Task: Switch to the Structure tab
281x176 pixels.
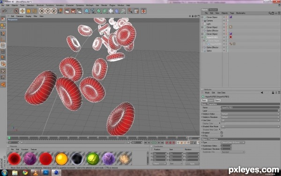Action: click(x=213, y=10)
